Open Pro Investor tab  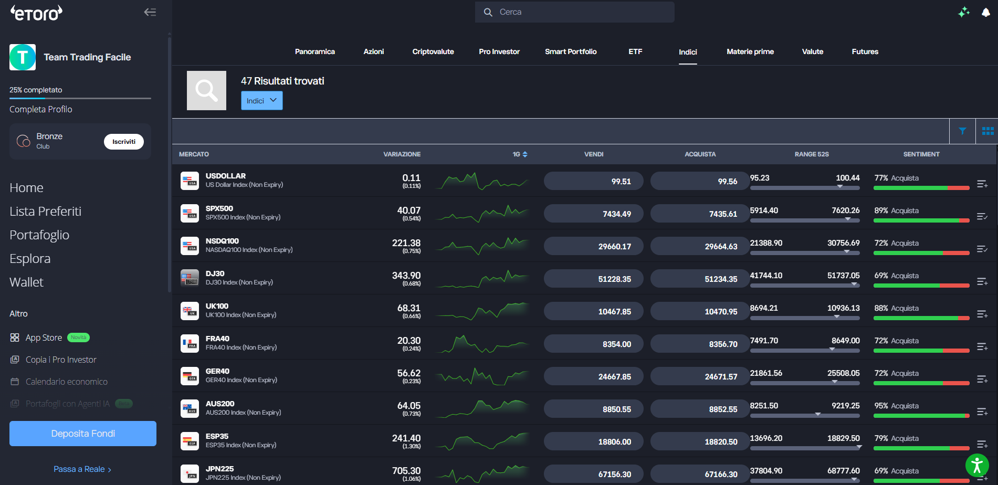[499, 51]
